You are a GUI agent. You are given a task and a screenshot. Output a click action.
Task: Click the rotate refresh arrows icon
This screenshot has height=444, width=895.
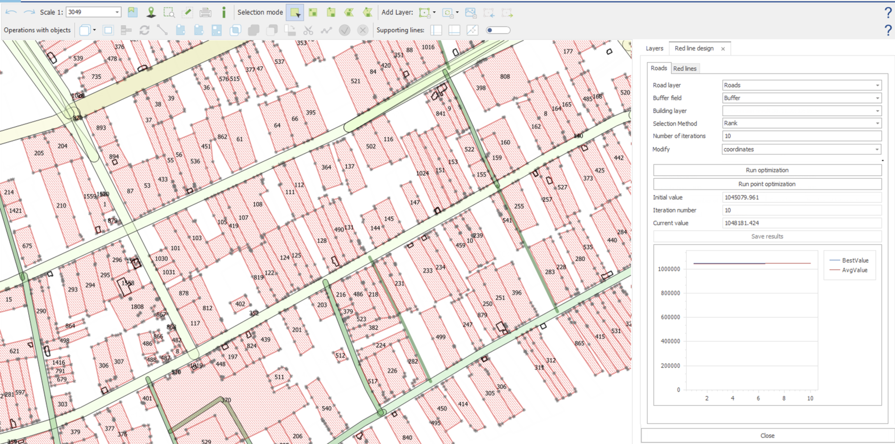[x=144, y=30]
